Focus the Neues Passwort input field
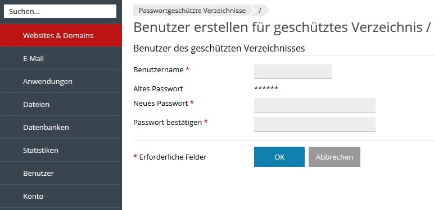Image resolution: width=434 pixels, height=210 pixels. (x=315, y=105)
